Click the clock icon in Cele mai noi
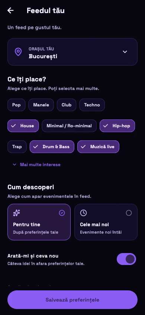The width and height of the screenshot is (145, 315). coord(83,213)
